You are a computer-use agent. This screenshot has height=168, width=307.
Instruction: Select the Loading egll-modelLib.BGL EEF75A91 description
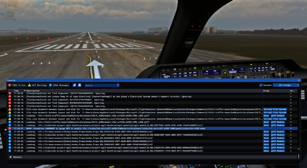[115, 125]
